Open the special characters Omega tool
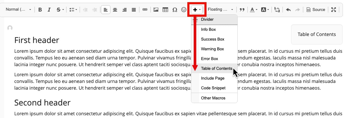 coord(175,10)
